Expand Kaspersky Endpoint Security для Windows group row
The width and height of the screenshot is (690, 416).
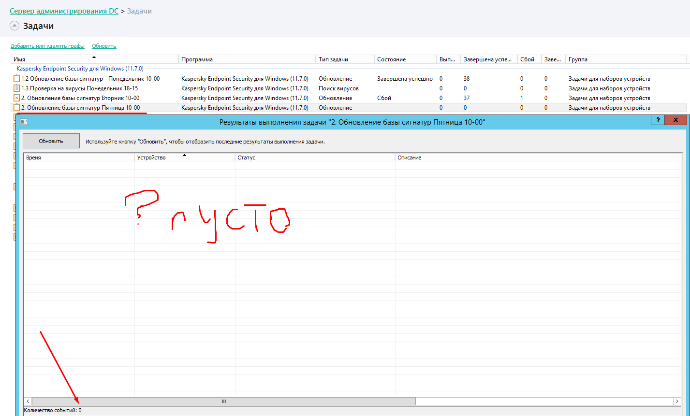tap(80, 69)
